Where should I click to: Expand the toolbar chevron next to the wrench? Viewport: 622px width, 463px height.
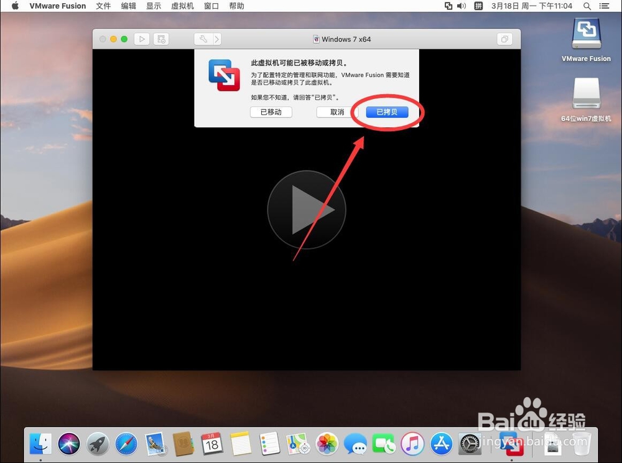216,39
